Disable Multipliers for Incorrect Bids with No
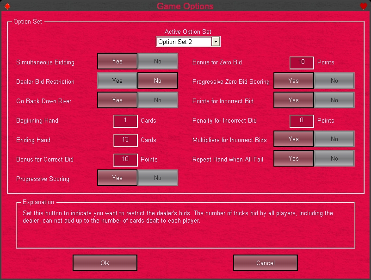 pos(334,139)
